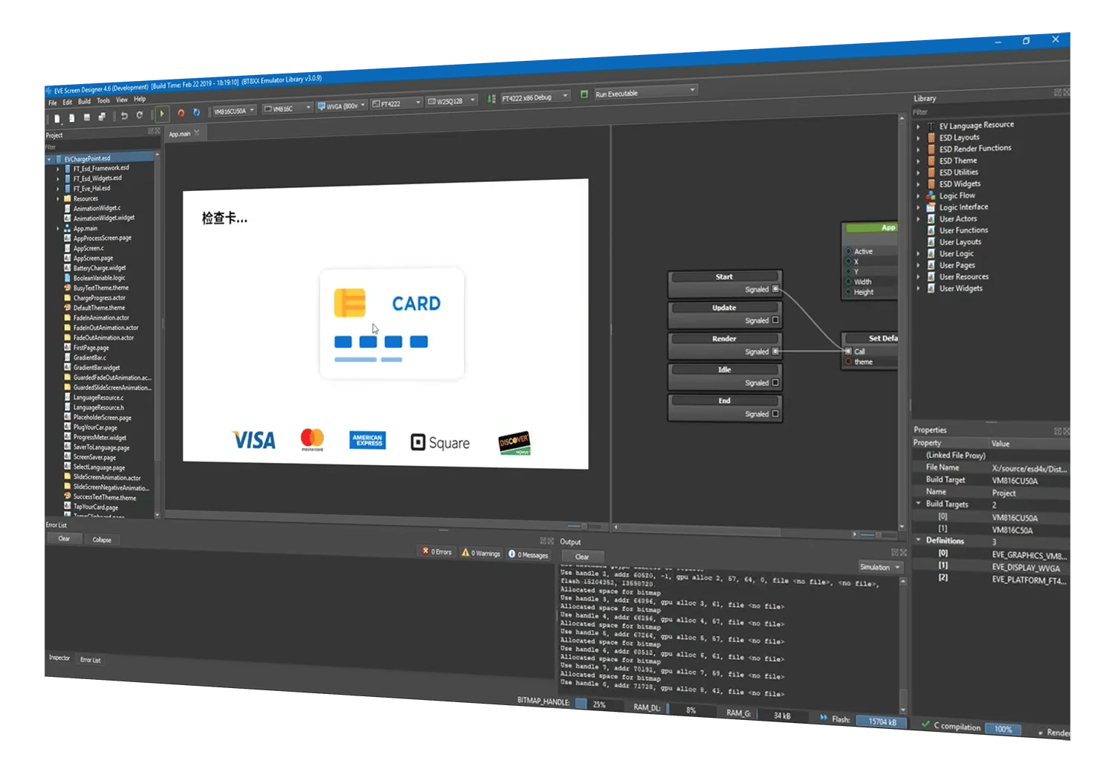Click the build configuration icon before FT4222 x86 Debug
This screenshot has width=1115, height=772.
click(491, 99)
